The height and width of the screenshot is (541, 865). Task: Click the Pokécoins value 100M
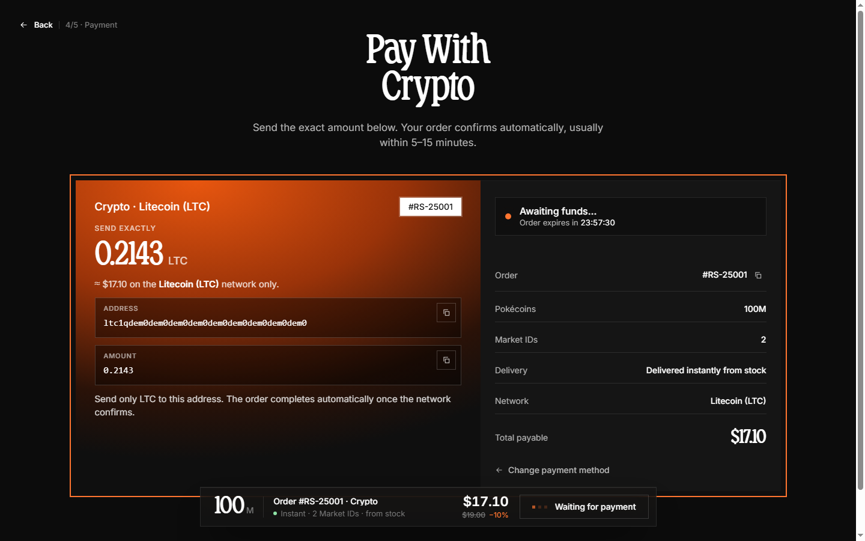(755, 309)
